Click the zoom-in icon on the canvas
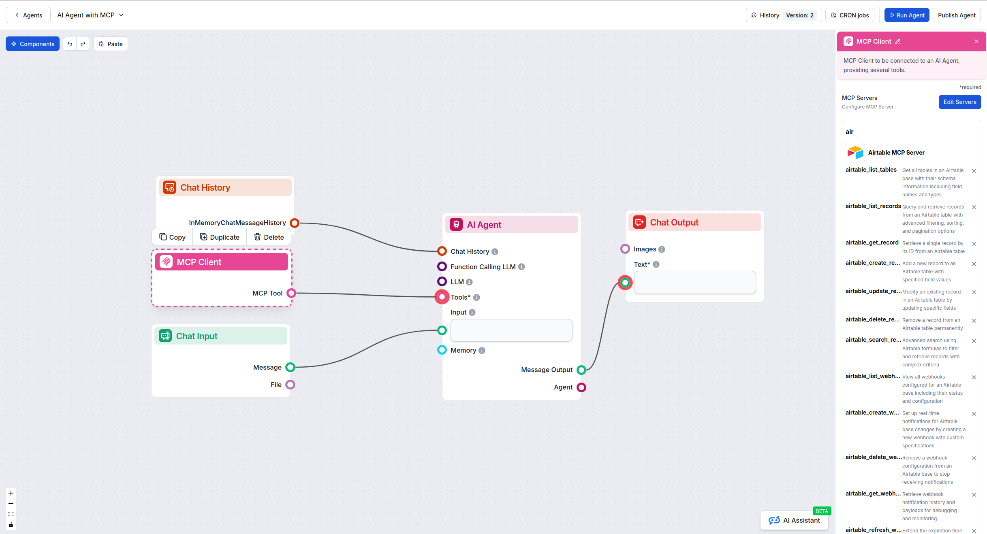Image resolution: width=987 pixels, height=534 pixels. (11, 493)
